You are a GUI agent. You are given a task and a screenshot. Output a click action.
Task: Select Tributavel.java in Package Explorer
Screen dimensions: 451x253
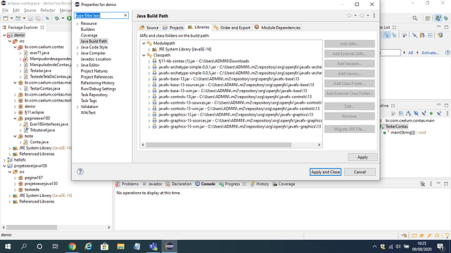(x=42, y=130)
